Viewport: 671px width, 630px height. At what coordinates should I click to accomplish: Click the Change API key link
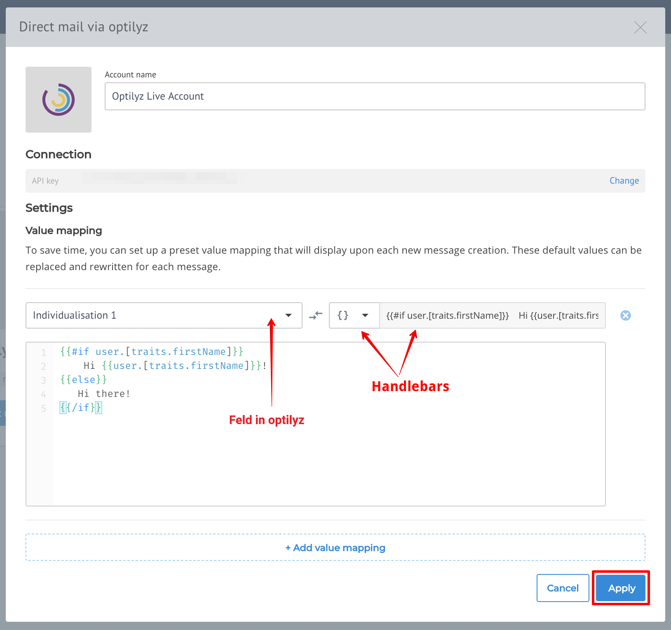(624, 181)
